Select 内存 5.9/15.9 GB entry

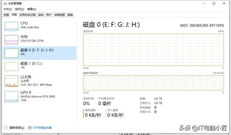[39, 40]
